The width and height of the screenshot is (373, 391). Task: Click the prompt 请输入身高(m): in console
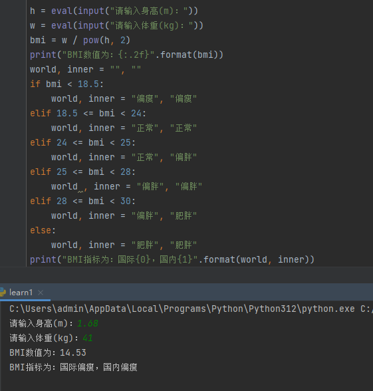[41, 323]
